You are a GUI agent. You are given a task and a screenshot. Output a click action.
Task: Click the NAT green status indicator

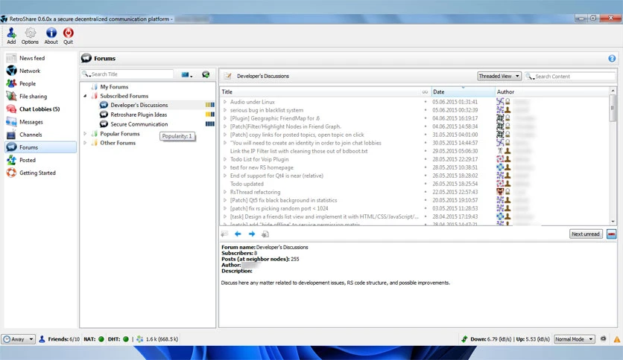pos(101,339)
